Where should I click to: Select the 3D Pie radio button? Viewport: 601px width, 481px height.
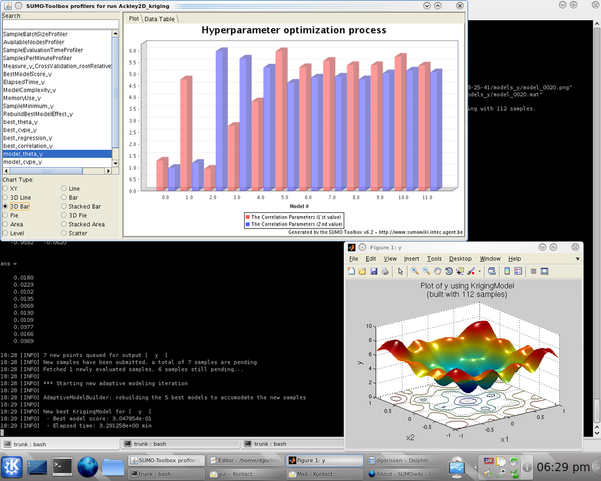click(x=64, y=215)
